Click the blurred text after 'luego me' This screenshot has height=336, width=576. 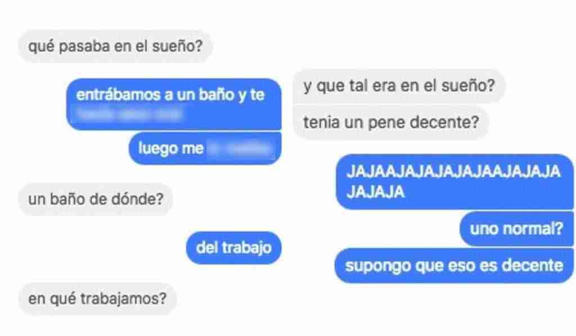pyautogui.click(x=241, y=149)
